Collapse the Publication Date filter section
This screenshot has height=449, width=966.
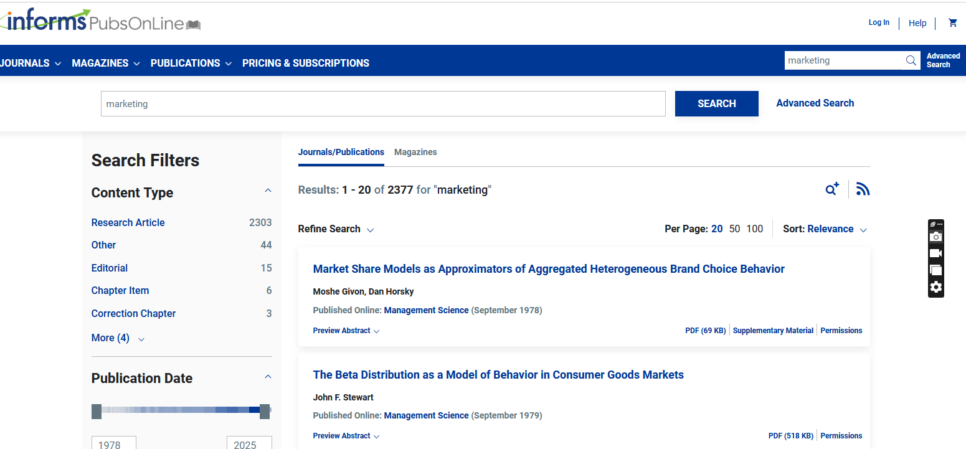pyautogui.click(x=268, y=377)
